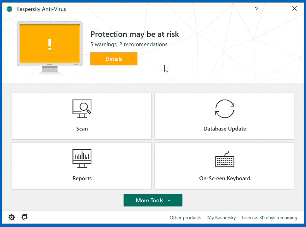
Task: Launch the On-Screen Keyboard icon
Action: click(x=225, y=159)
